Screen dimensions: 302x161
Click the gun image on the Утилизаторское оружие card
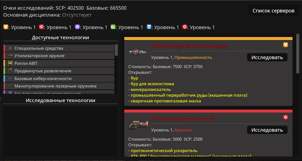tap(138, 125)
